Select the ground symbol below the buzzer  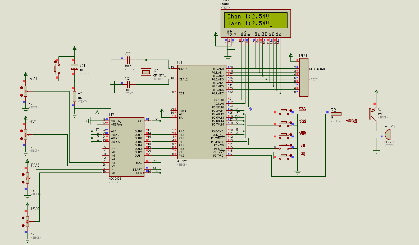pyautogui.click(x=376, y=152)
